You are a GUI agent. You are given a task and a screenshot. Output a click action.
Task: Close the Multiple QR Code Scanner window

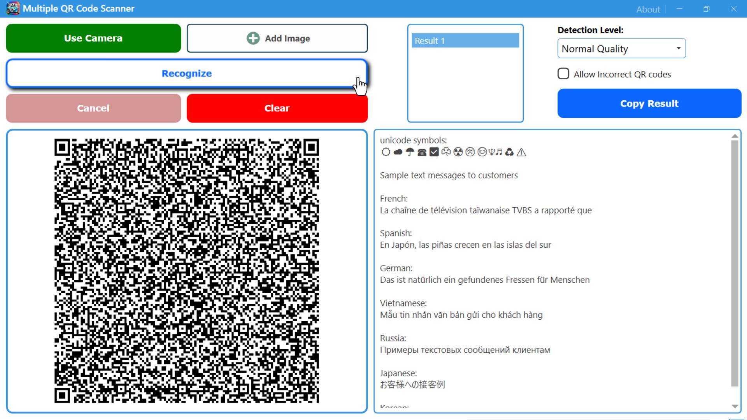coord(733,9)
